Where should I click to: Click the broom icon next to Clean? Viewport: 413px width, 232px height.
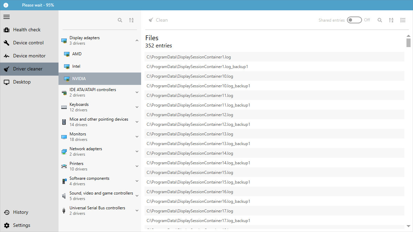pyautogui.click(x=150, y=20)
